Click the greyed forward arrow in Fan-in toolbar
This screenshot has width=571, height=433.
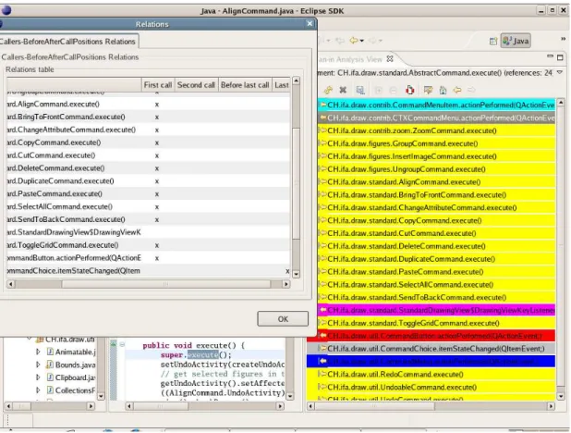[471, 90]
